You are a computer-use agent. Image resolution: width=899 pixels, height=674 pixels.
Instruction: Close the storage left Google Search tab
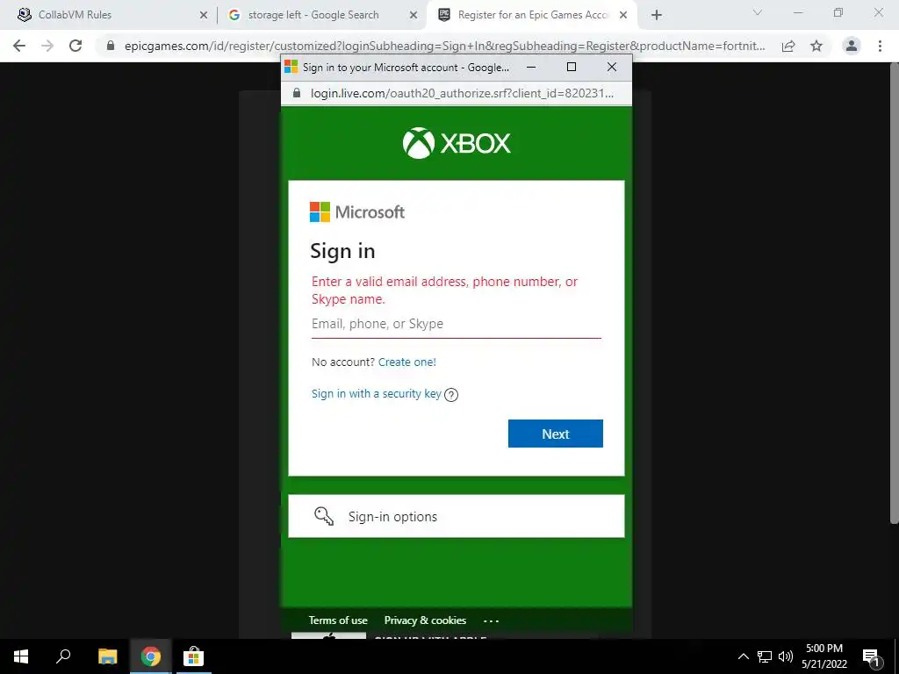pos(414,15)
